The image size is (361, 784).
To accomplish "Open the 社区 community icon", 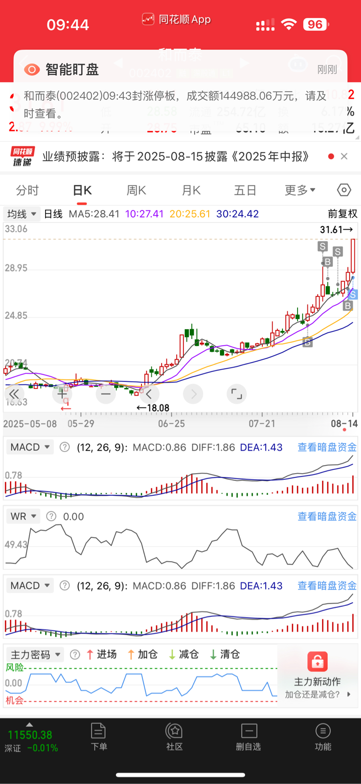I will click(x=174, y=737).
